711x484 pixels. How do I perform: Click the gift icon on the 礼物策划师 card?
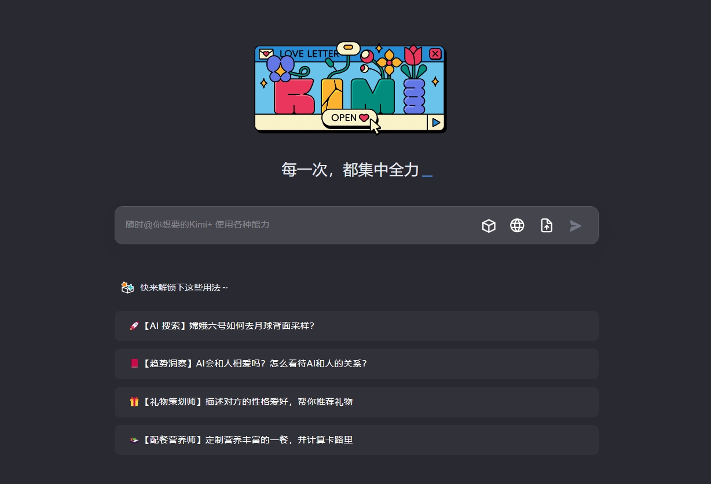[133, 402]
